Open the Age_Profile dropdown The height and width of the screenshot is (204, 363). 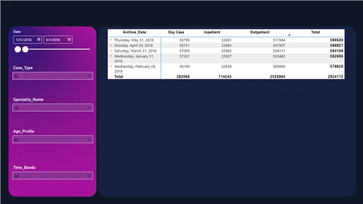53,139
